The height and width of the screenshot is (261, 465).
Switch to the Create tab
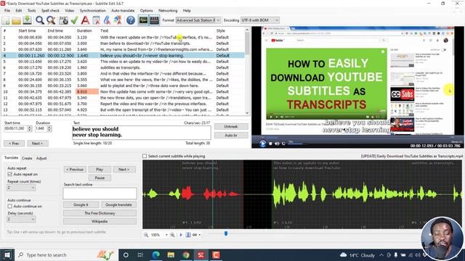pyautogui.click(x=27, y=158)
